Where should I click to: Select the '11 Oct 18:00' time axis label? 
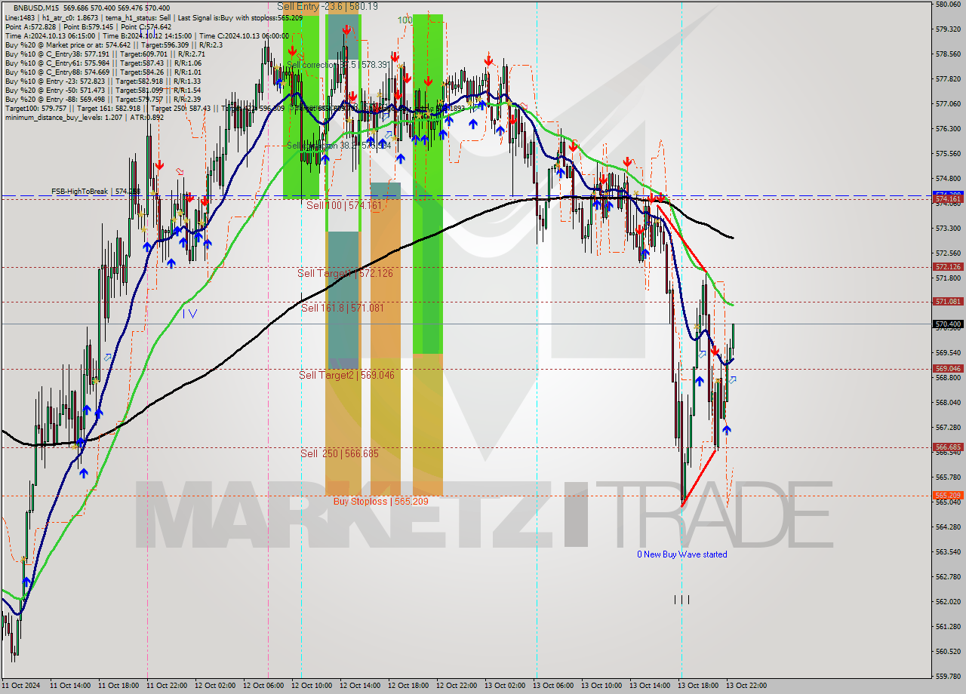[x=118, y=686]
